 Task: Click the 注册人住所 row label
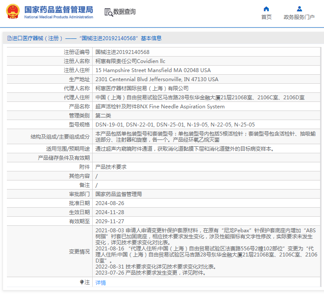pyautogui.click(x=77, y=70)
